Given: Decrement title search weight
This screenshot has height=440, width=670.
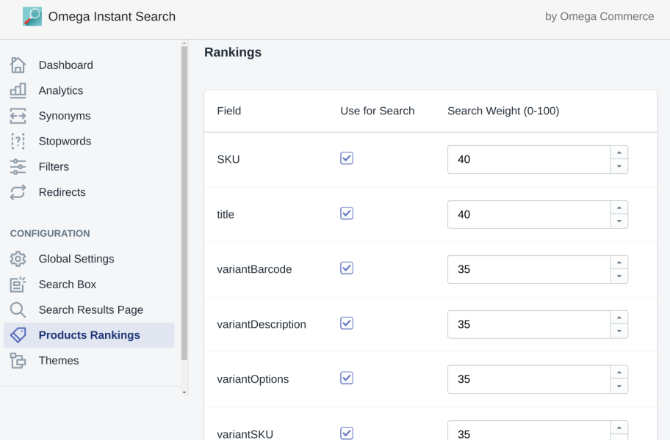Looking at the screenshot, I should [619, 221].
